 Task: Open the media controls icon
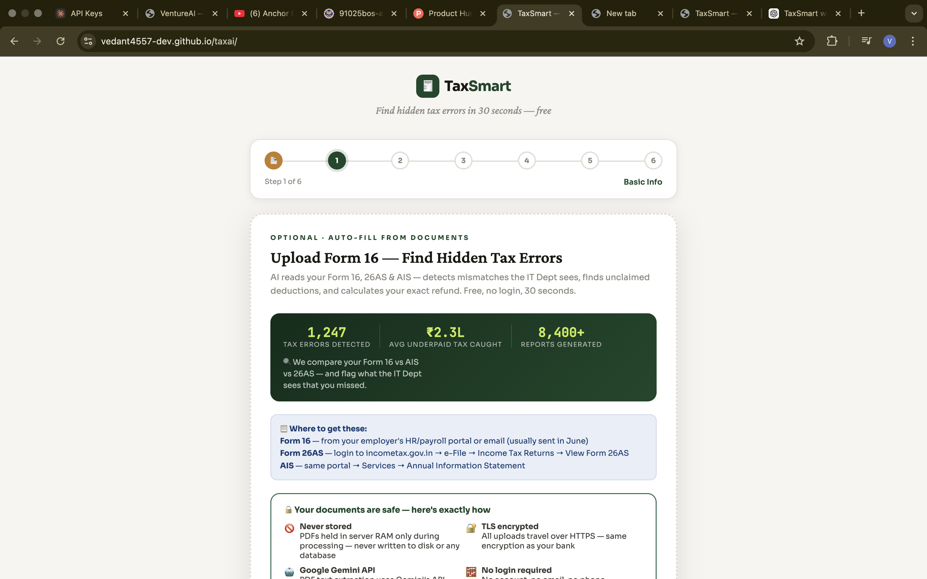point(866,41)
